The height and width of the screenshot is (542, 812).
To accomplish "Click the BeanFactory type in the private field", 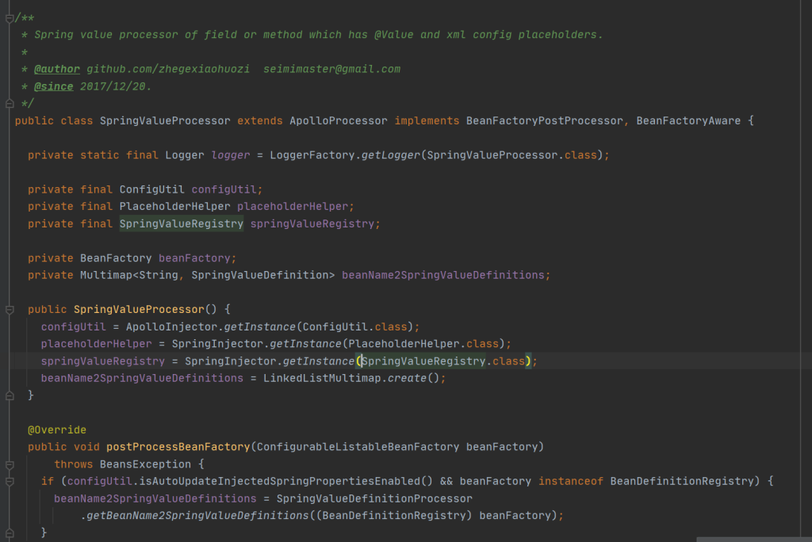I will (116, 258).
